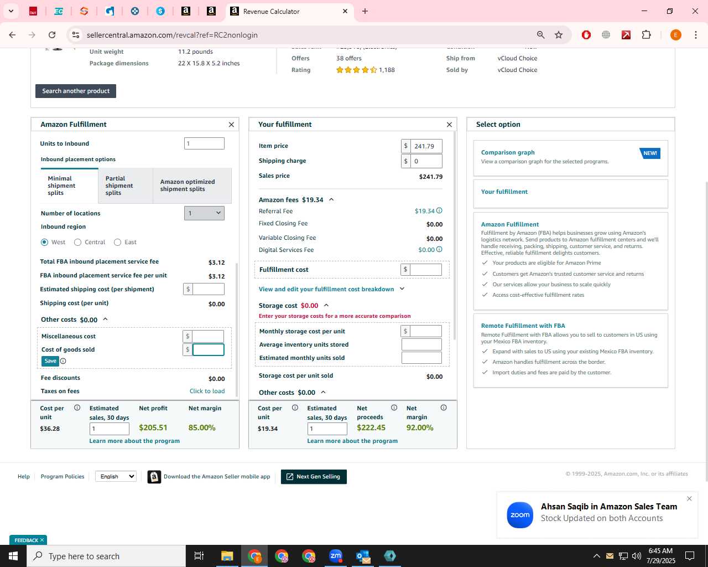Open Zoom app in taskbar

(336, 556)
